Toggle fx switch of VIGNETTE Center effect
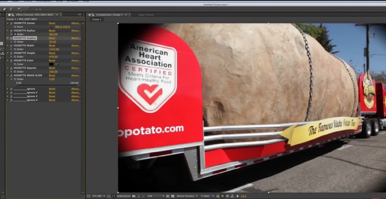This screenshot has width=386, height=199. (x=11, y=23)
